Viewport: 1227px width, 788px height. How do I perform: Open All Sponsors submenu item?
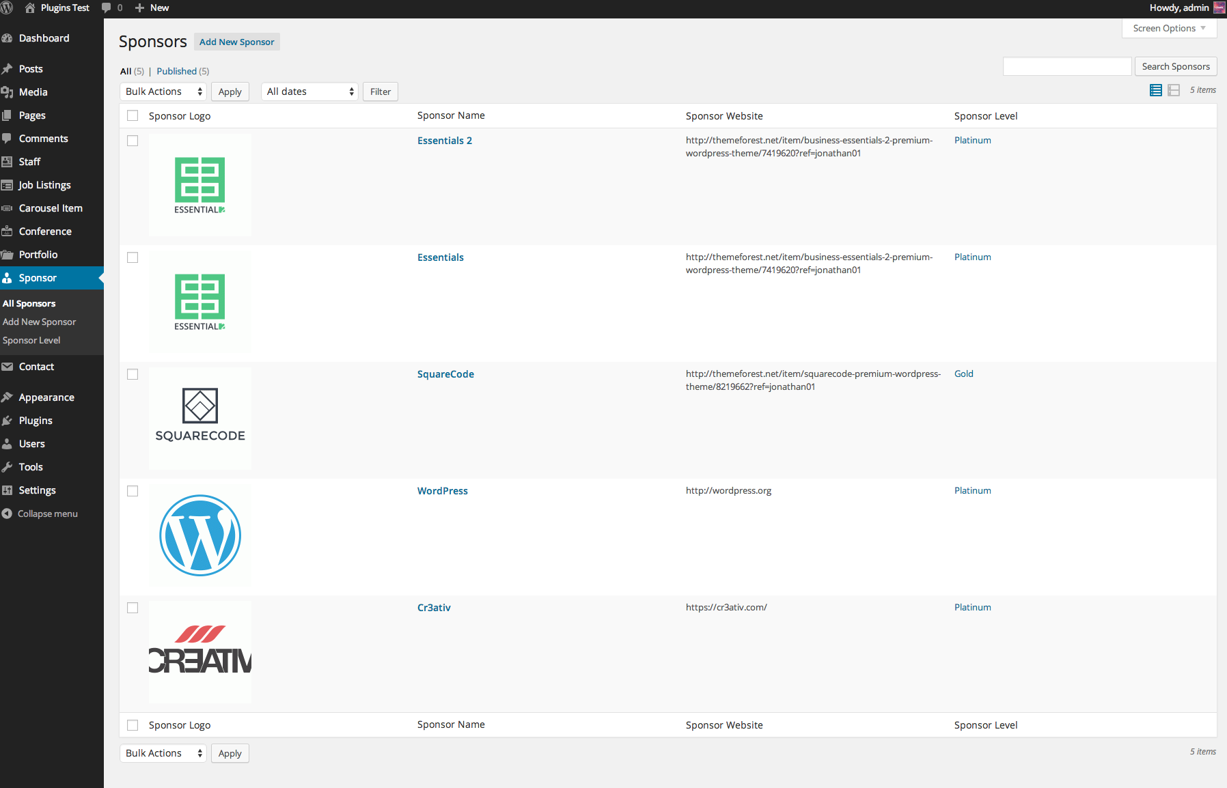[29, 304]
